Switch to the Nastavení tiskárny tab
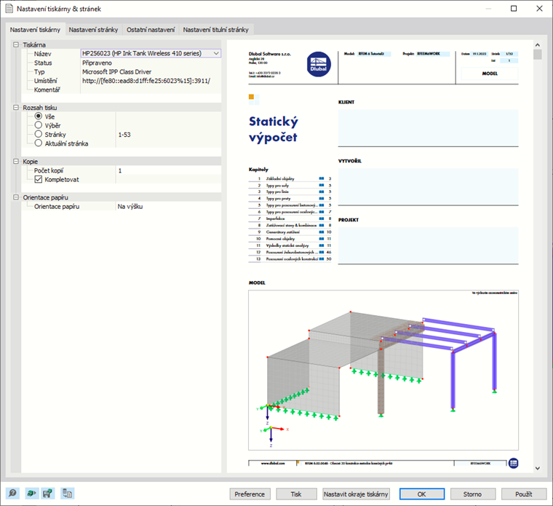This screenshot has height=506, width=553. click(35, 30)
